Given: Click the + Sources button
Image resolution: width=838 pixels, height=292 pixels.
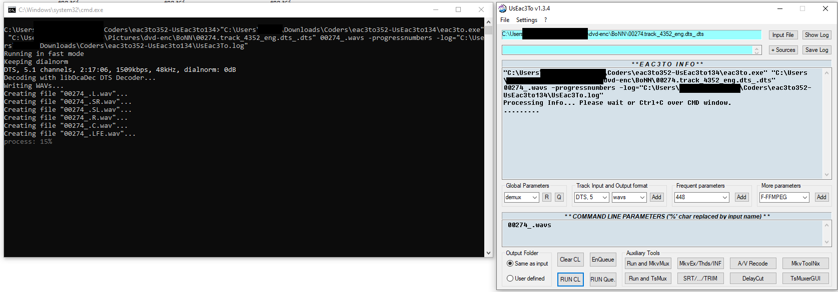Looking at the screenshot, I should pos(783,50).
